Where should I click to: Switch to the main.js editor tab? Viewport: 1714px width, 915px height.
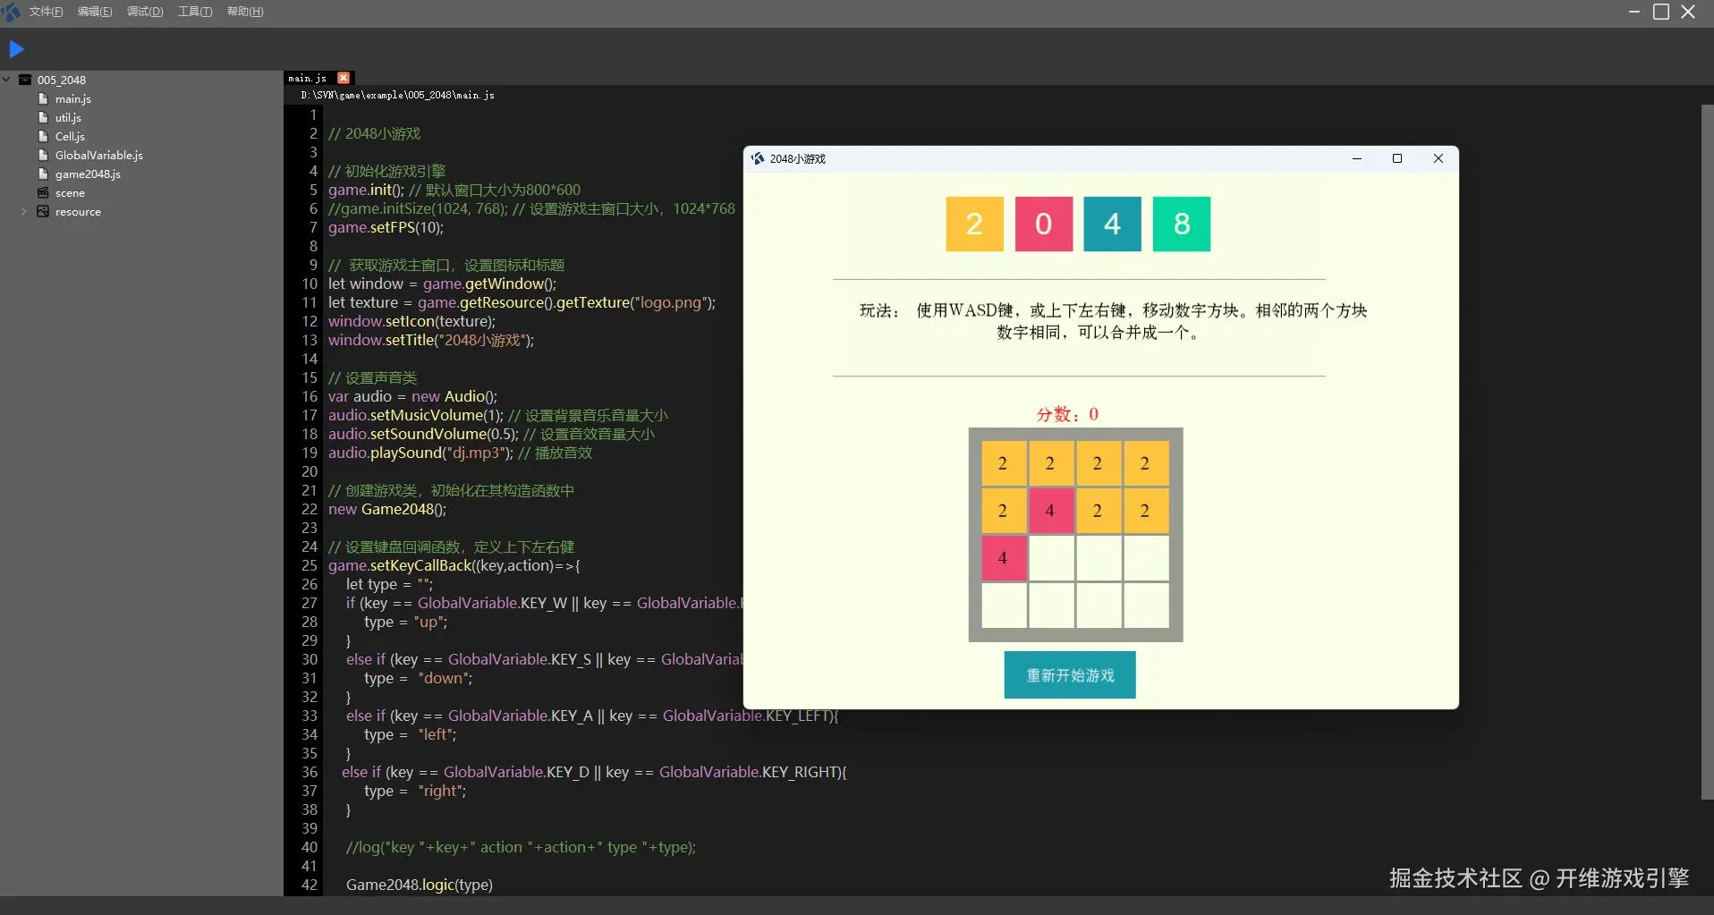308,79
